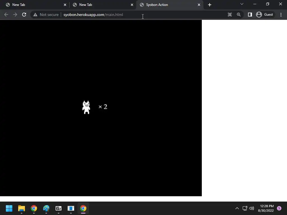Click the browser forward arrow
This screenshot has width=287, height=215.
15,15
